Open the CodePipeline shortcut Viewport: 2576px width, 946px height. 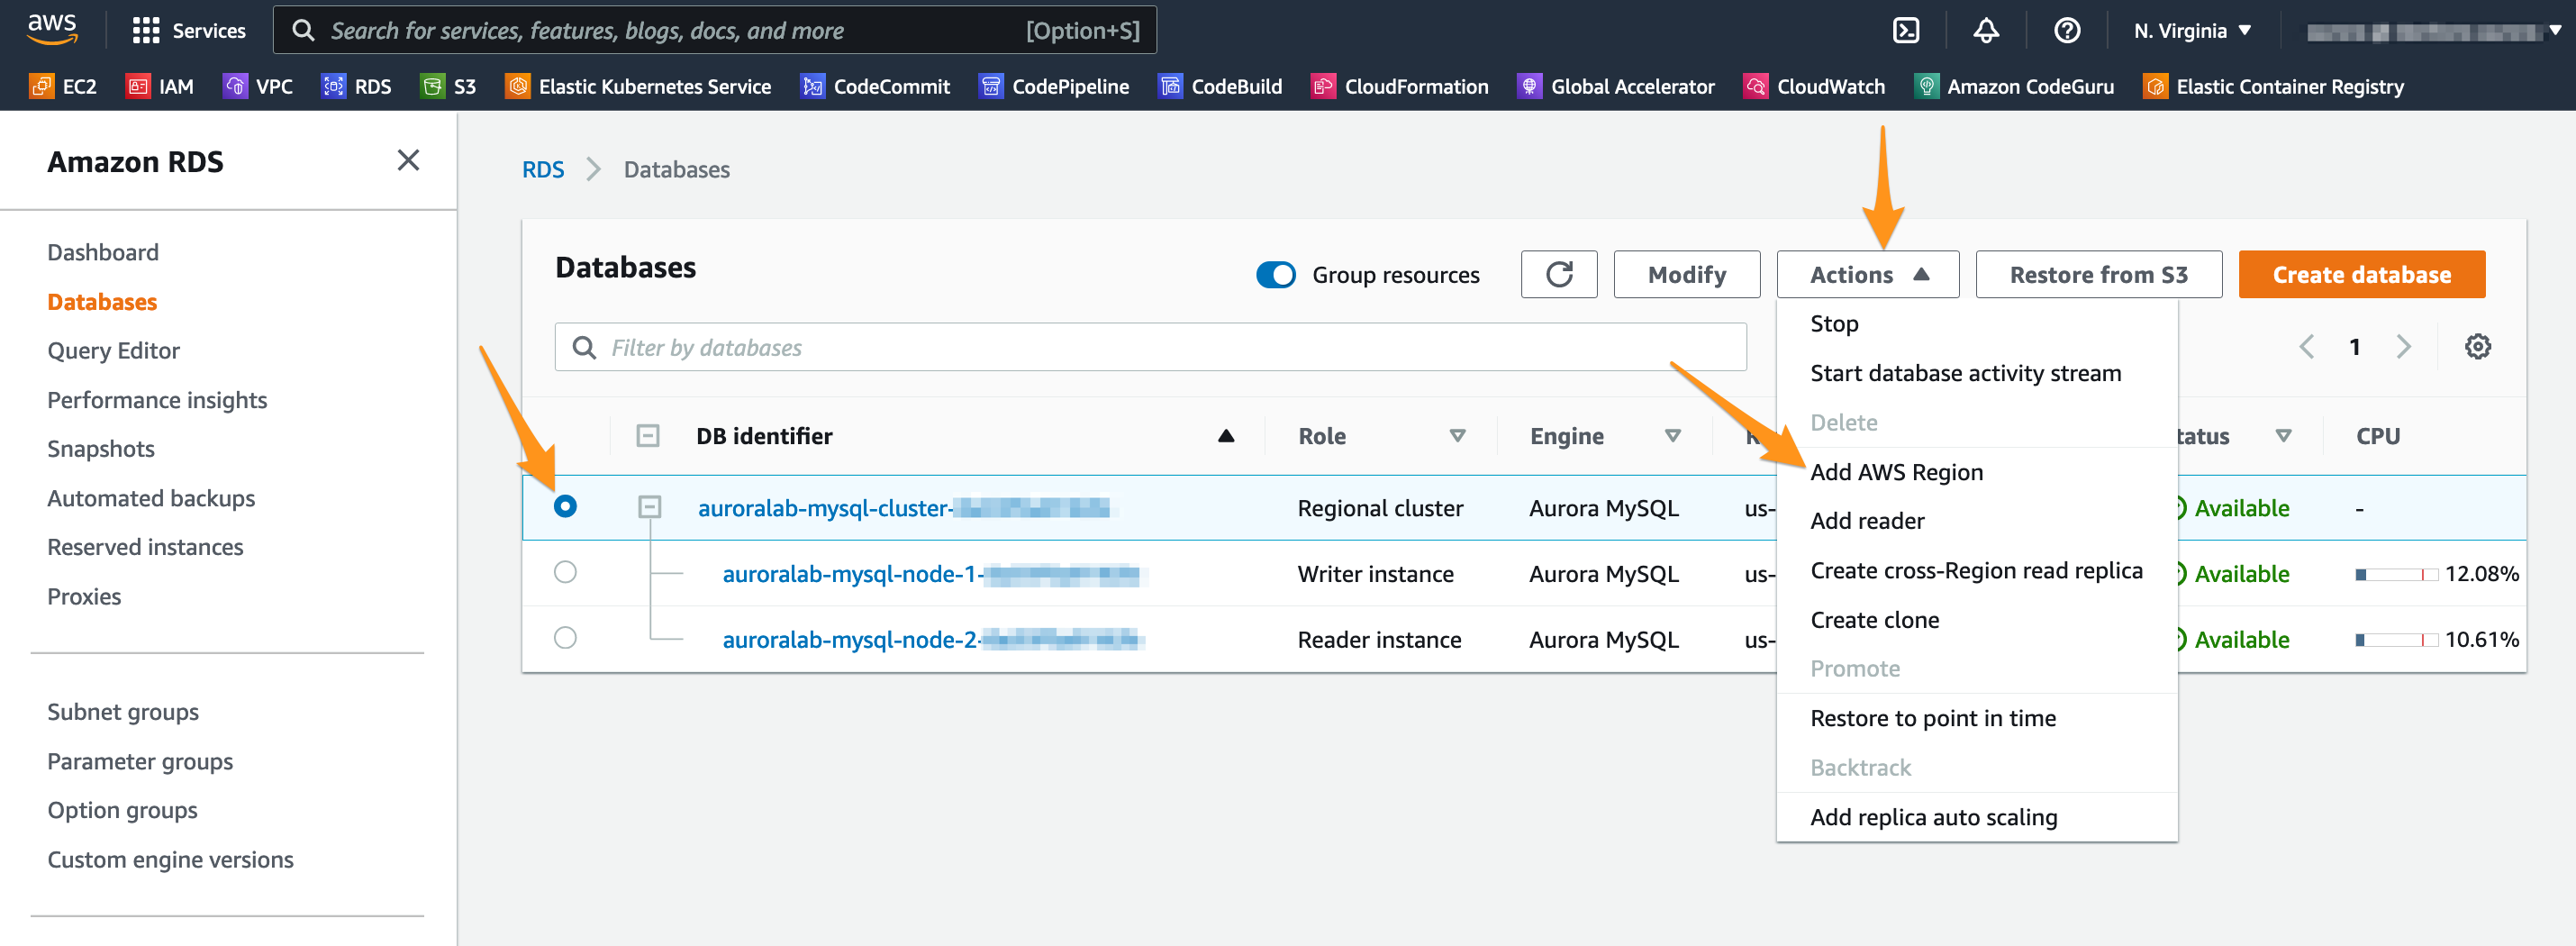[x=1054, y=86]
